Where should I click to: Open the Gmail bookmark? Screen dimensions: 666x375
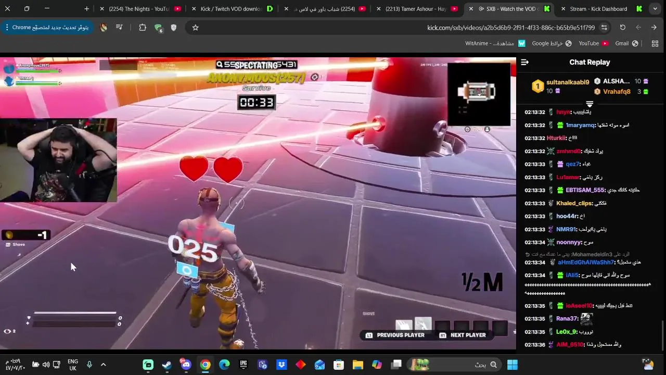pos(626,44)
